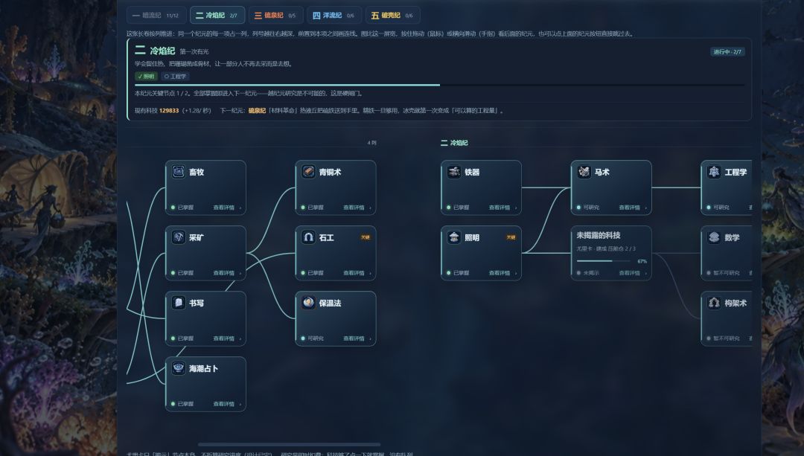804x456 pixels.
Task: Click the 石工 arch icon
Action: (308, 237)
